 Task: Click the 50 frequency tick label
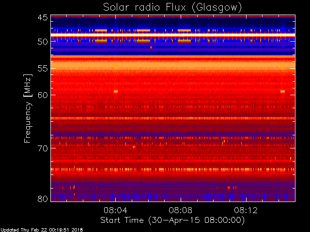[x=43, y=42]
